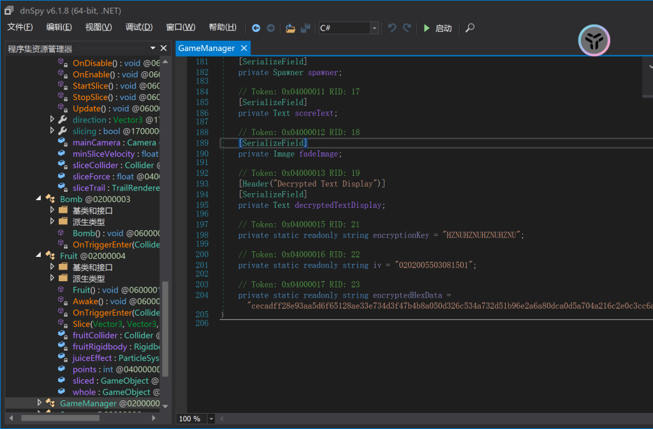Click the field icon beside mainCamera

[62, 142]
